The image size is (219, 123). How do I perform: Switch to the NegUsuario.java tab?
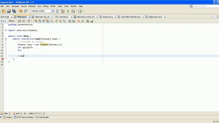155,17
